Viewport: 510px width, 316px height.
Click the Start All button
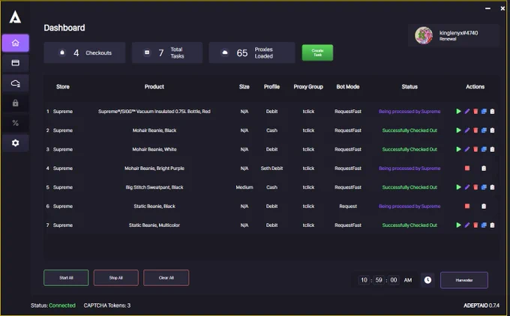point(66,278)
